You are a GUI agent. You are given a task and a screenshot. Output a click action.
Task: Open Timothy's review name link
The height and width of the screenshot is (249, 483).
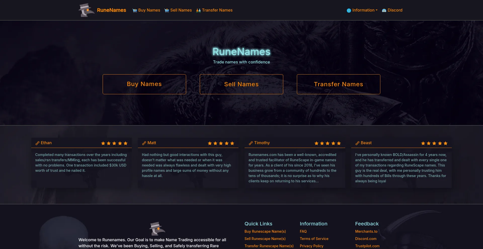point(262,143)
